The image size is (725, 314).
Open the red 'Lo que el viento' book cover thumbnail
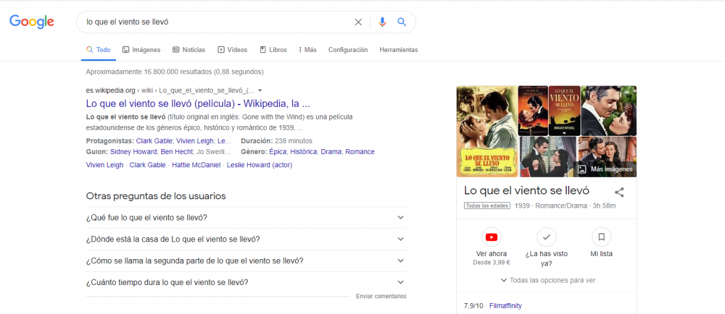point(564,111)
